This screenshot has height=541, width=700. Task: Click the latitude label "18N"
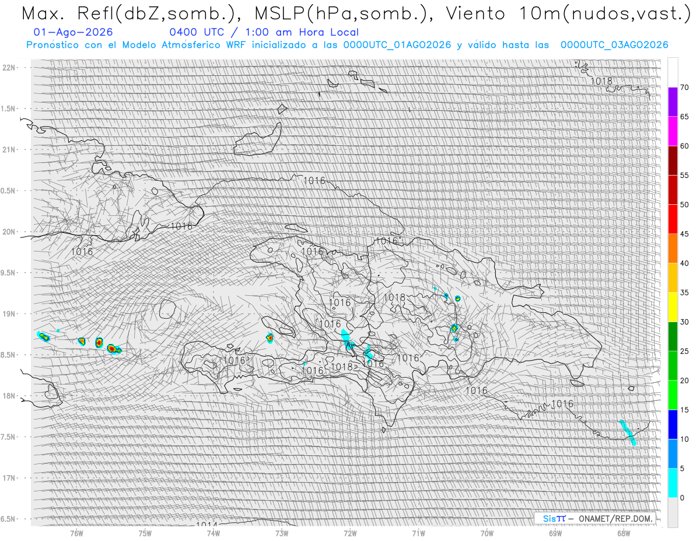[10, 396]
